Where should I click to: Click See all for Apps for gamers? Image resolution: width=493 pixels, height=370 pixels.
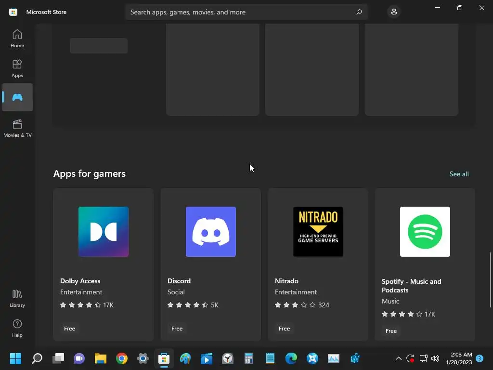coord(459,174)
